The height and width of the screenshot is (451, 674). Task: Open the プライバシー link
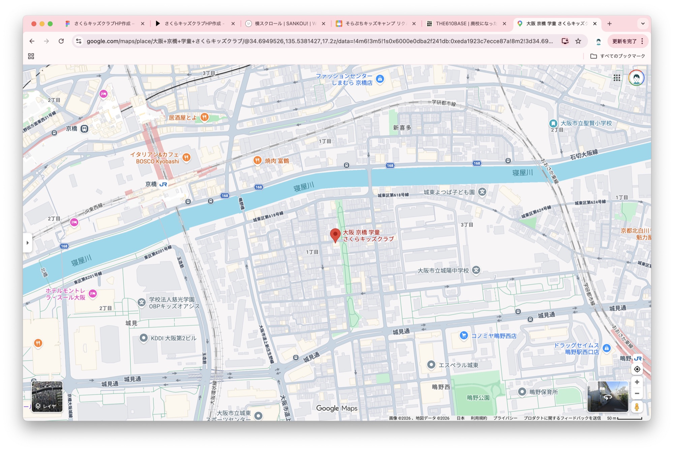[x=505, y=418]
